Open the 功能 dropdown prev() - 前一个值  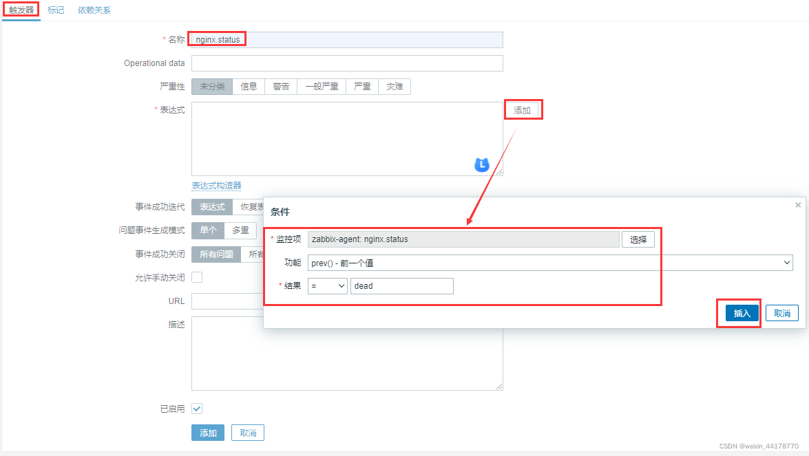point(550,263)
